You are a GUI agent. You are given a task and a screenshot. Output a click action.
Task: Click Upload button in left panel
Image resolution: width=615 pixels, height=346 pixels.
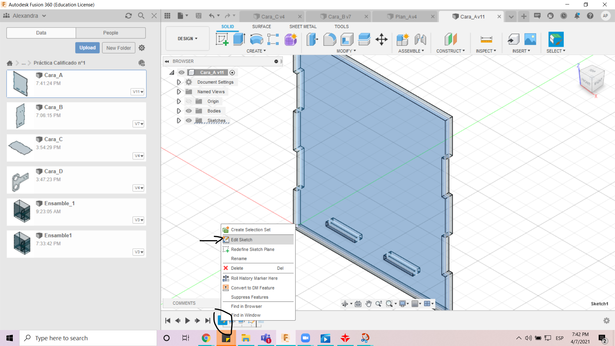(87, 48)
